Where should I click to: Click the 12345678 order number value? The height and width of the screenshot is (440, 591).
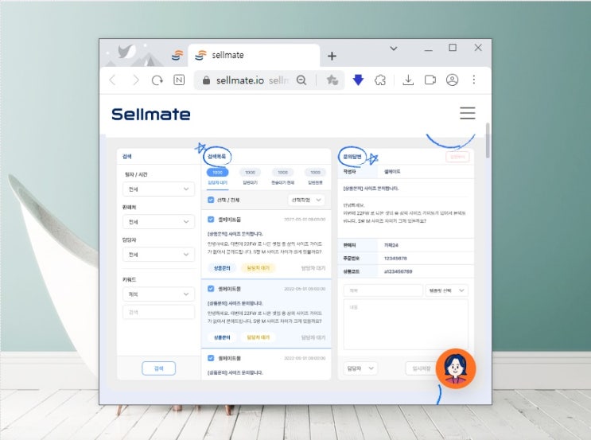tap(395, 259)
